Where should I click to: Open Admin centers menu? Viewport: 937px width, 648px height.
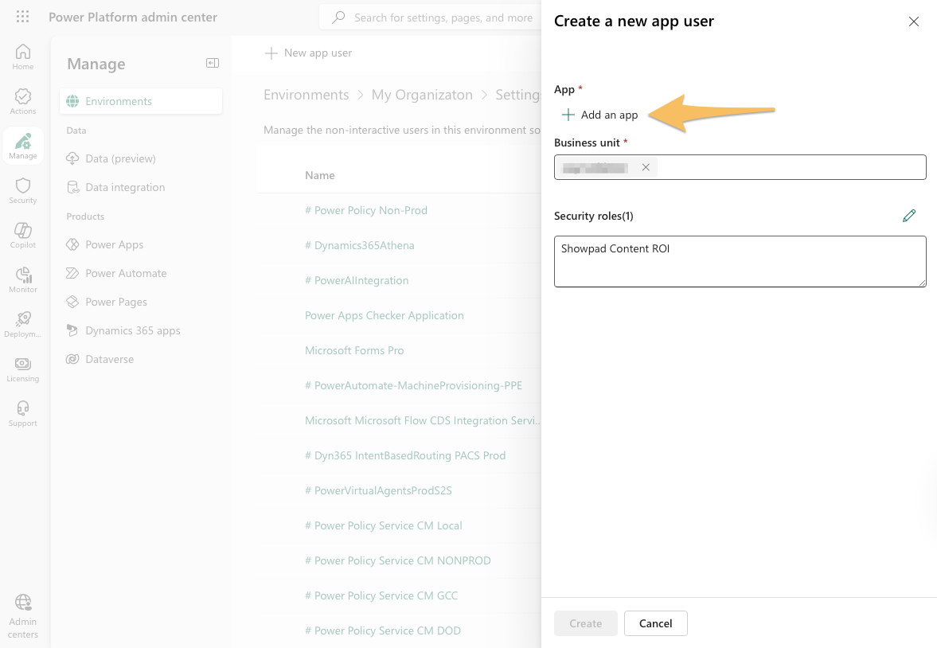[x=23, y=615]
